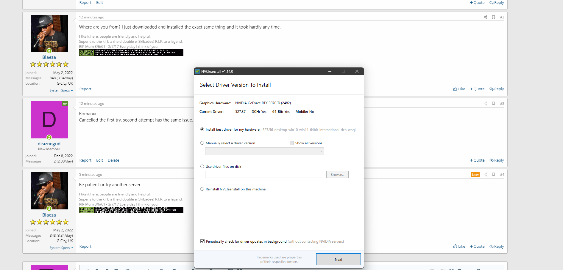Expand System Specs under Blaeza in post #2
The height and width of the screenshot is (270, 563).
[61, 90]
